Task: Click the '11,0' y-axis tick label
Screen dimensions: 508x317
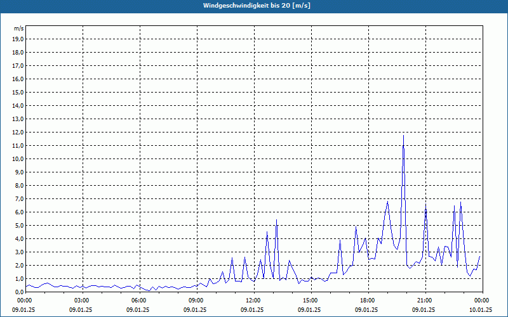Action: point(18,146)
